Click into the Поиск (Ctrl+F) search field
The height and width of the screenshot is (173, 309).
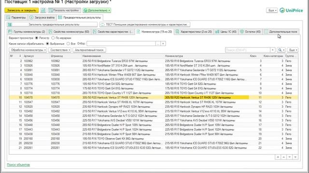pos(248,50)
